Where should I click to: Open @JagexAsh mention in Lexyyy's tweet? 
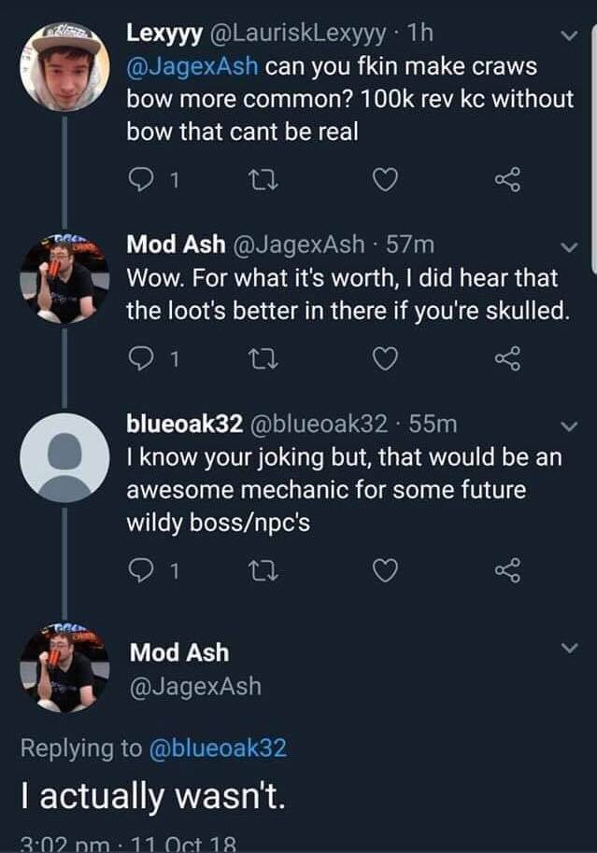coord(192,66)
